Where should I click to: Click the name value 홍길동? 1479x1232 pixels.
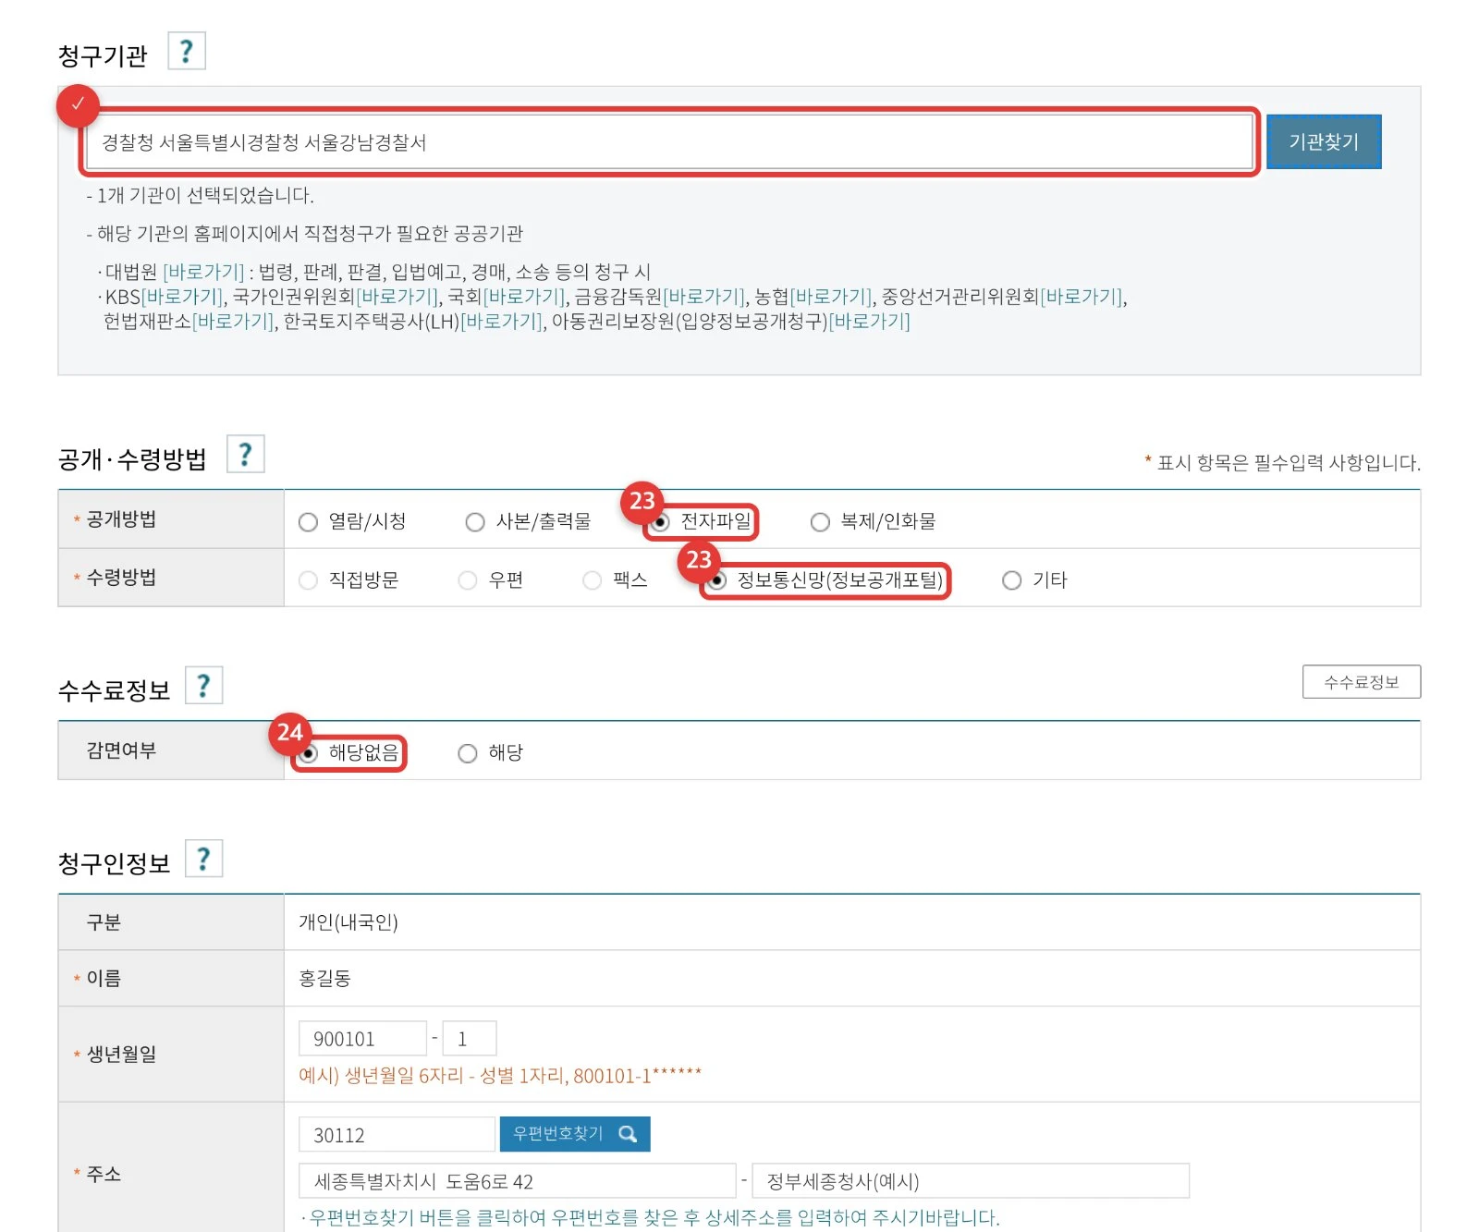coord(325,978)
